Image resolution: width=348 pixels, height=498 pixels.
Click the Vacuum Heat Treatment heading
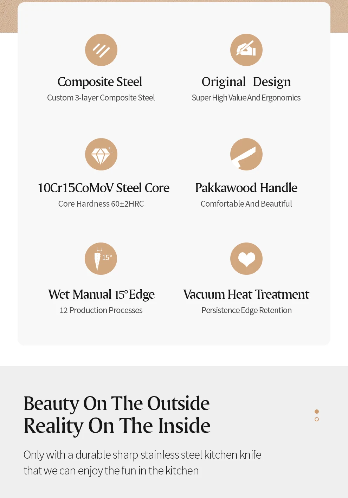pyautogui.click(x=246, y=295)
